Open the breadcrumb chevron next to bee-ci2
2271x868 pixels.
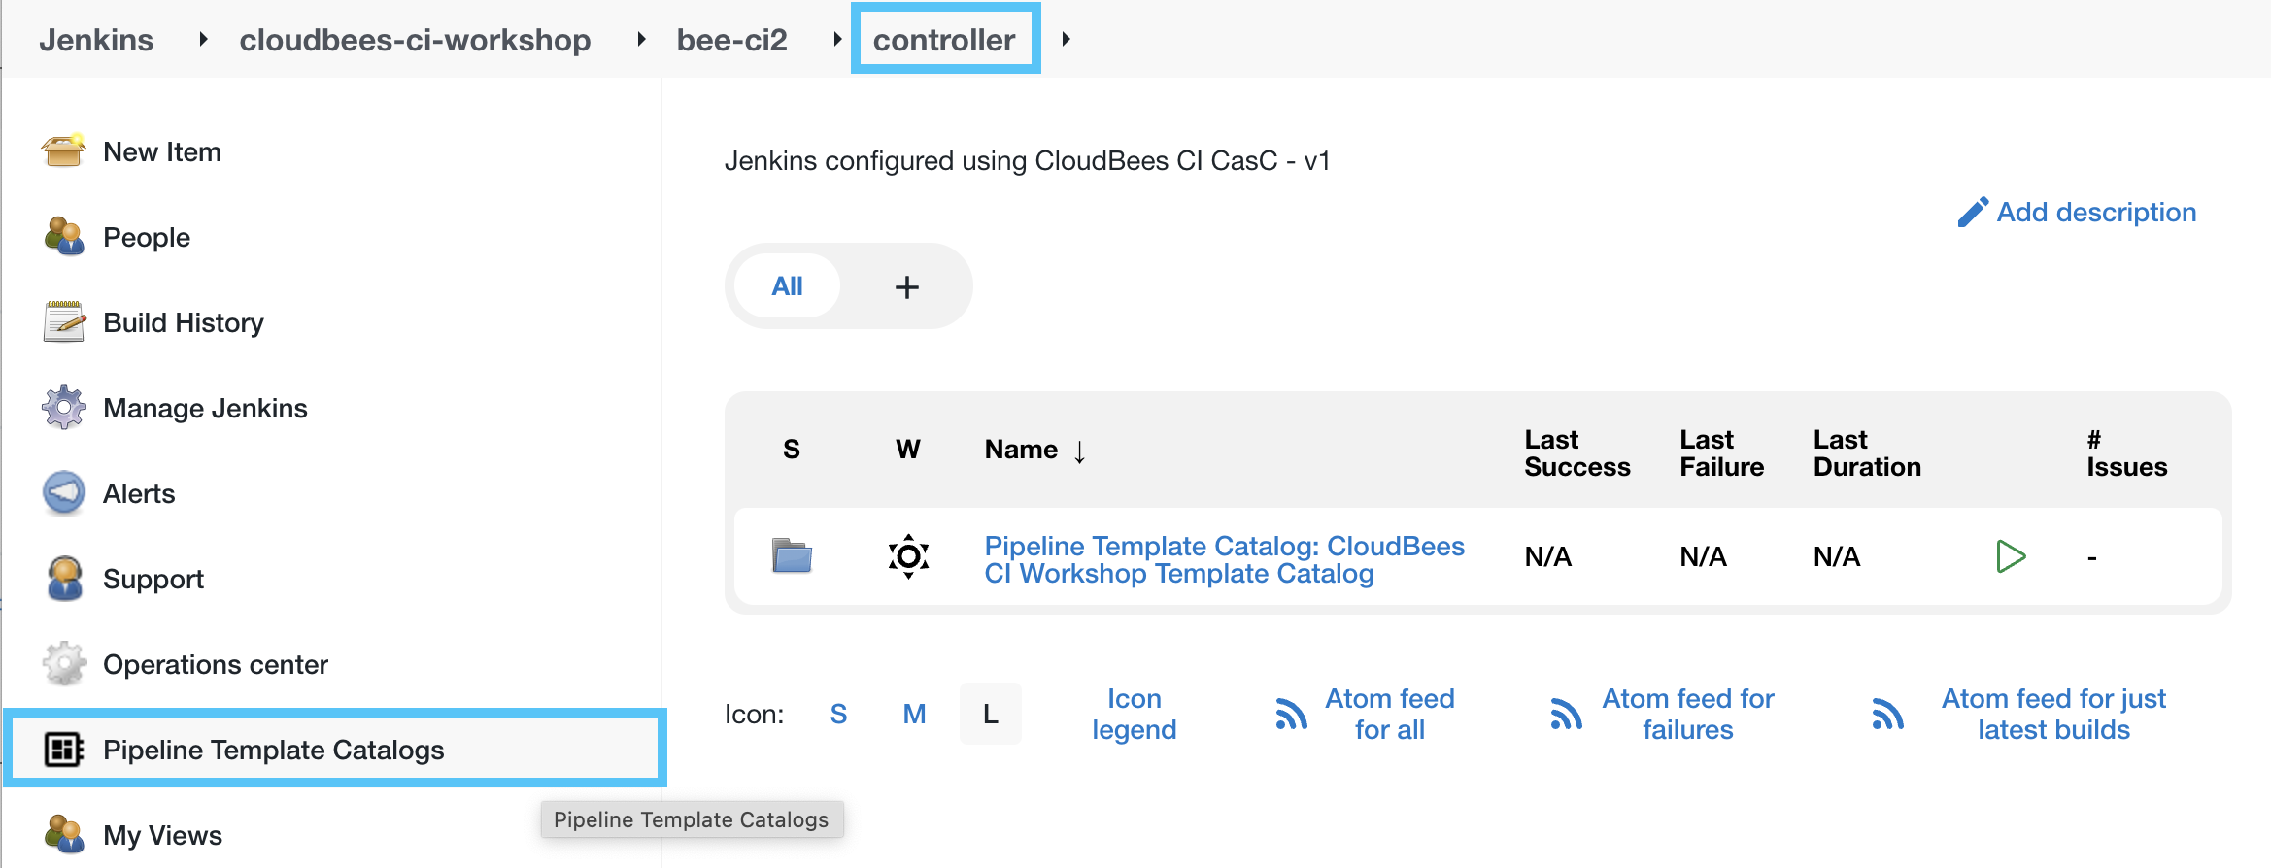[837, 39]
